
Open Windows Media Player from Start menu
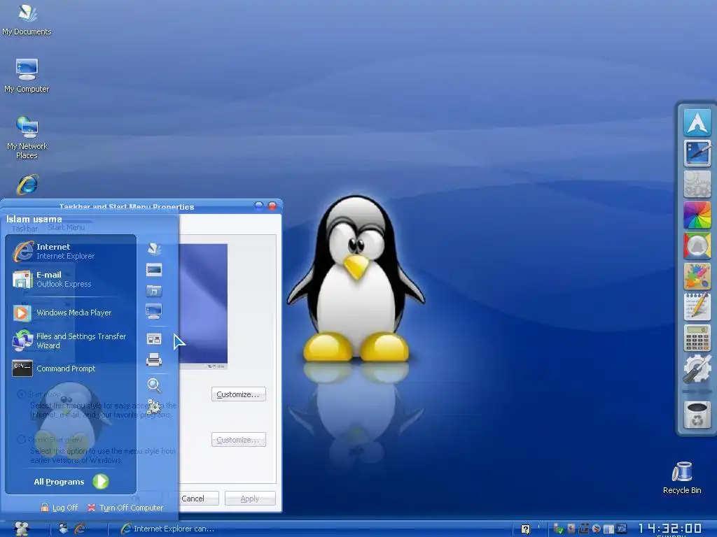coord(71,313)
